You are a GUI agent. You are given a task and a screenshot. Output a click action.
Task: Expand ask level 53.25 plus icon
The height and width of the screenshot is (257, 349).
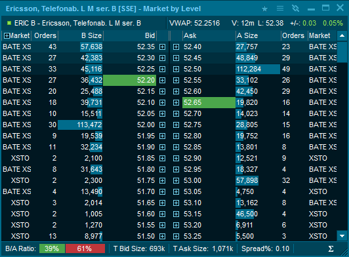176,236
